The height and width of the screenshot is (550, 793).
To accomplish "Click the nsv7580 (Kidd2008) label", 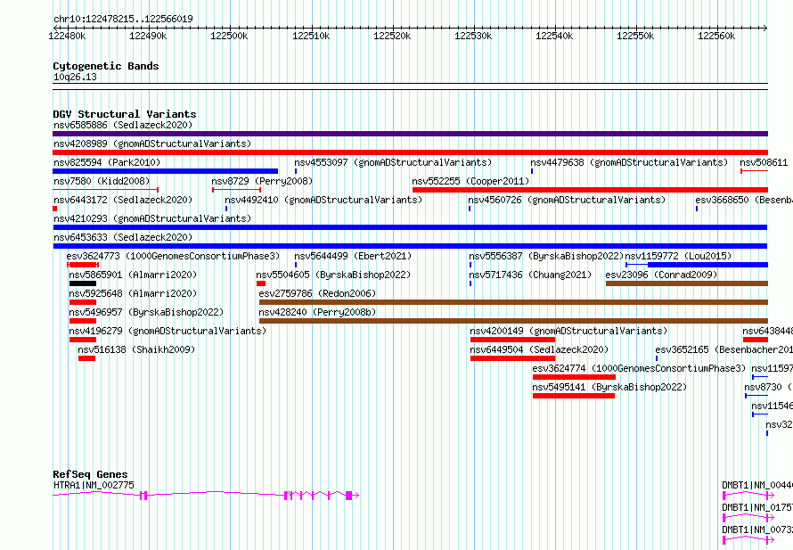I will tap(102, 181).
